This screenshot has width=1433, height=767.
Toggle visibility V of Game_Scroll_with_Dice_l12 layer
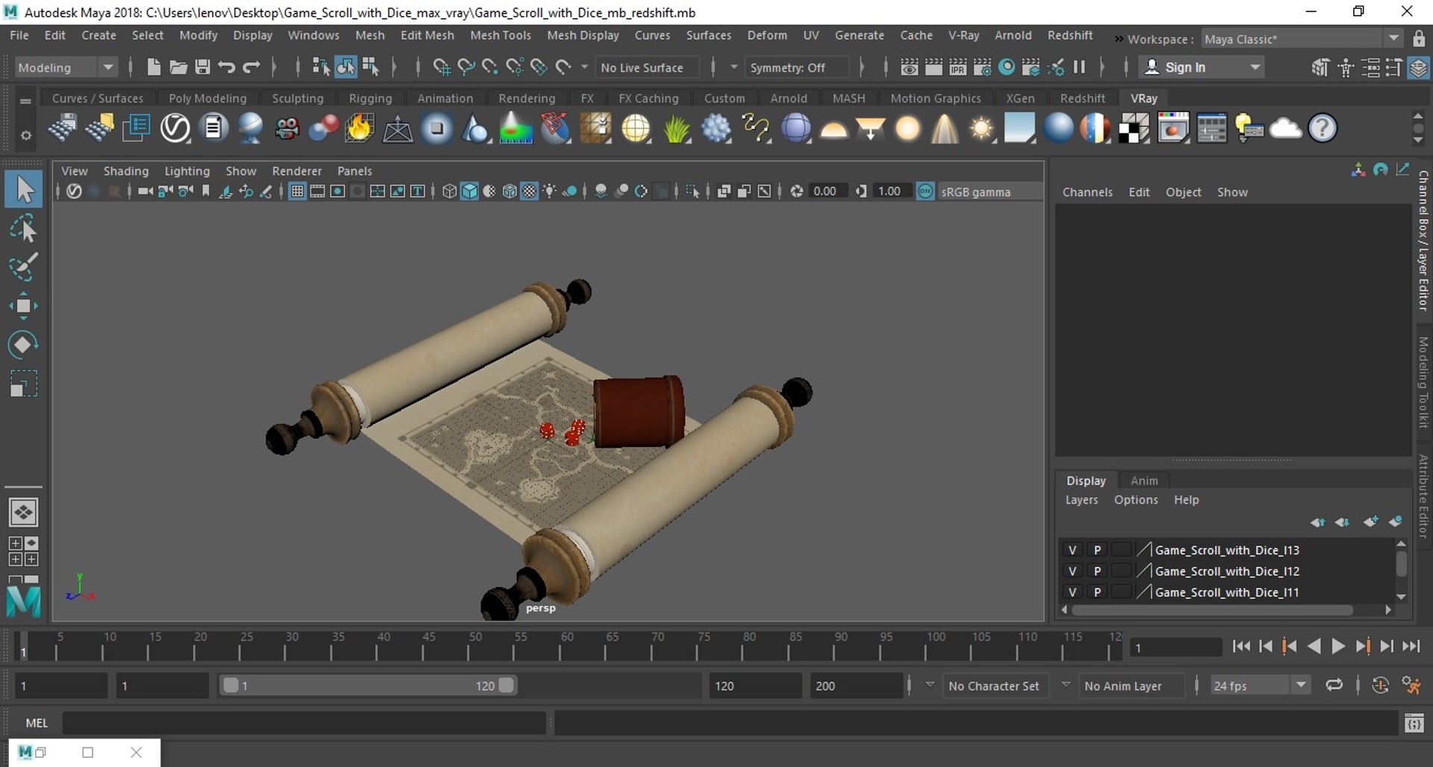click(1073, 571)
